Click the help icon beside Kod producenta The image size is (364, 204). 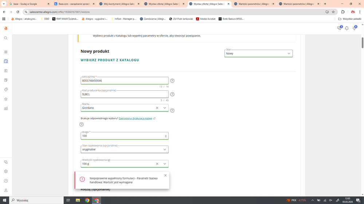coord(172,94)
